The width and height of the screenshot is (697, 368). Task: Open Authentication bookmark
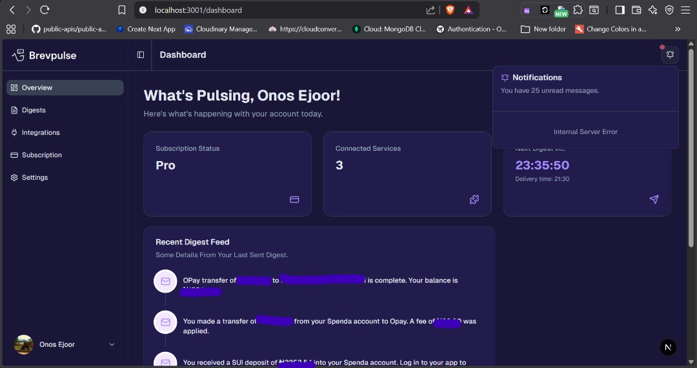tap(471, 29)
